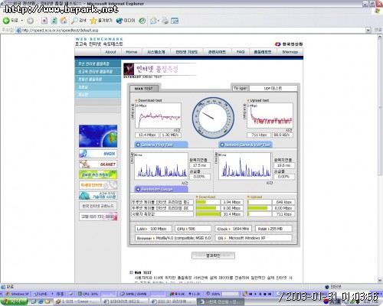This screenshot has height=306, width=383.
Task: Click the page vertical scrollbar
Action: point(380,158)
